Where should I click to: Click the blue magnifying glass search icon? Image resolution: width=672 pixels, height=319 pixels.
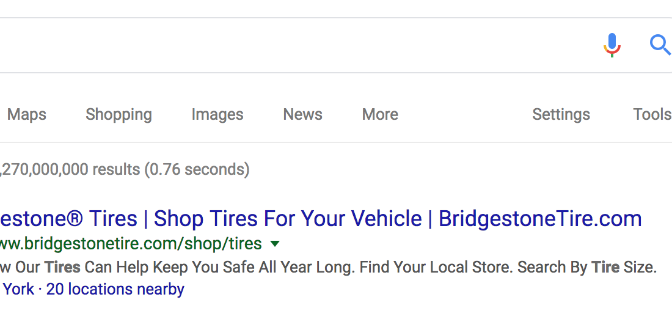[660, 45]
